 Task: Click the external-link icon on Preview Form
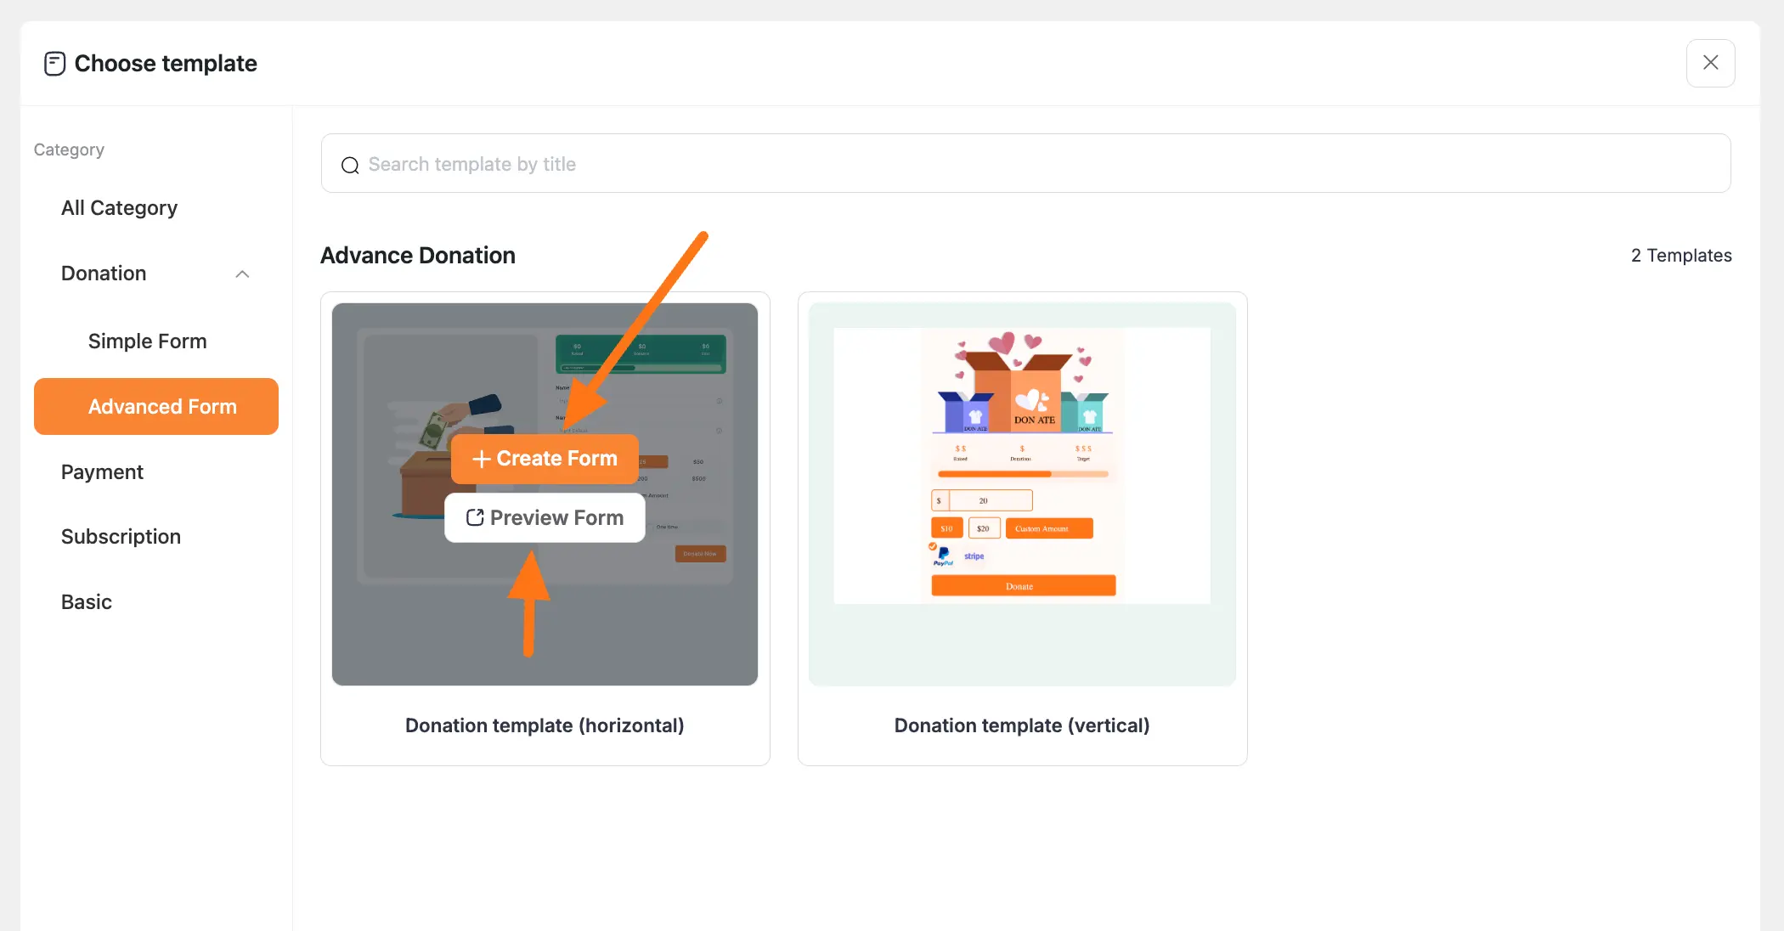[475, 517]
